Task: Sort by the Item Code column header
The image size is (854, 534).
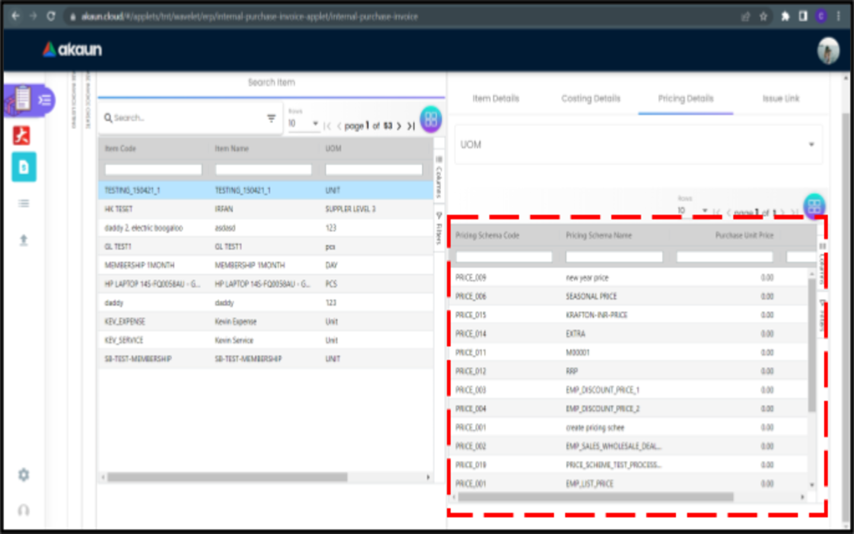Action: click(x=120, y=148)
